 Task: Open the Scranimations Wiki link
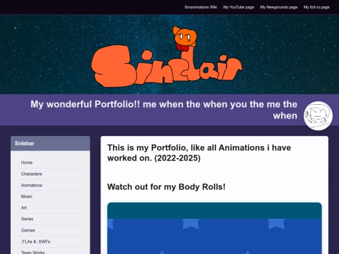[201, 7]
